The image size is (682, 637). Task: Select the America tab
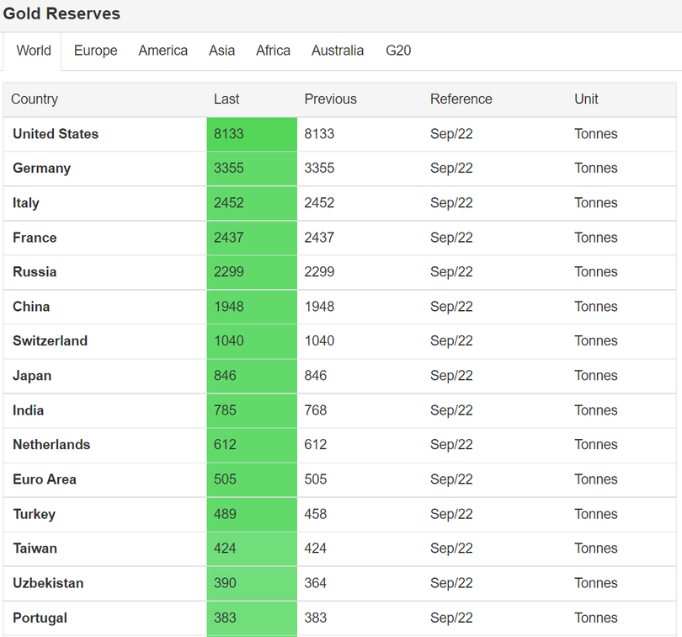click(x=163, y=51)
